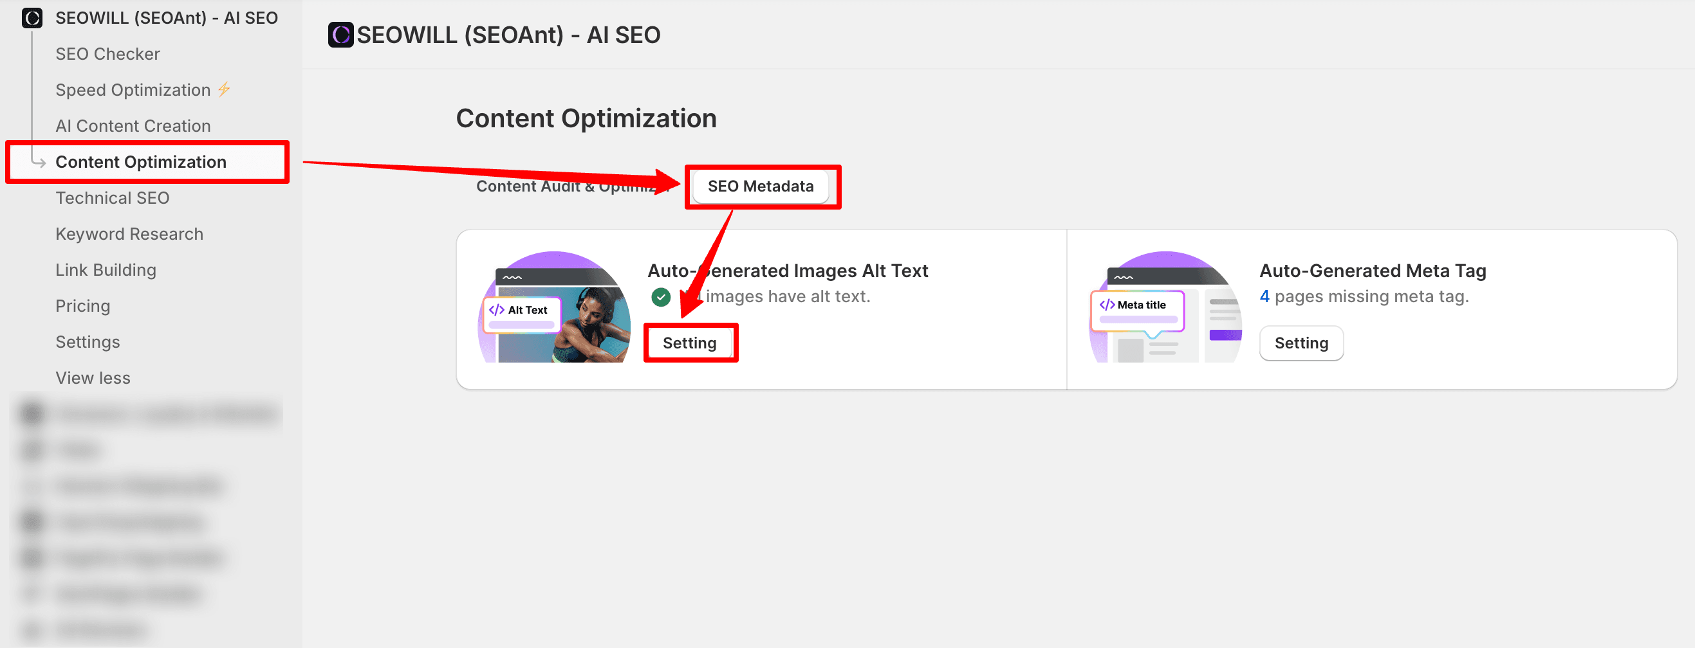The width and height of the screenshot is (1695, 648).
Task: Open SEO Checker in the sidebar
Action: point(107,54)
